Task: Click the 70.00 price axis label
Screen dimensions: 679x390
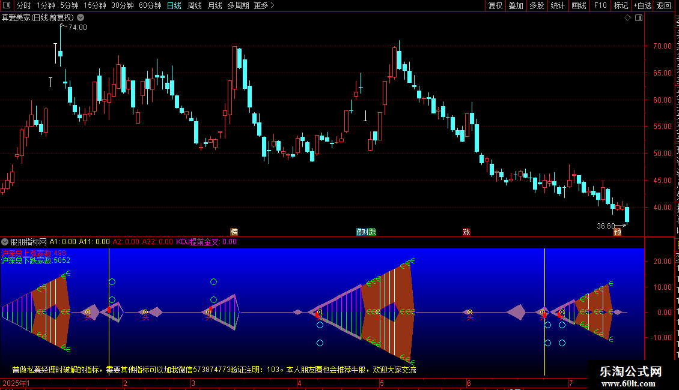Action: [662, 46]
